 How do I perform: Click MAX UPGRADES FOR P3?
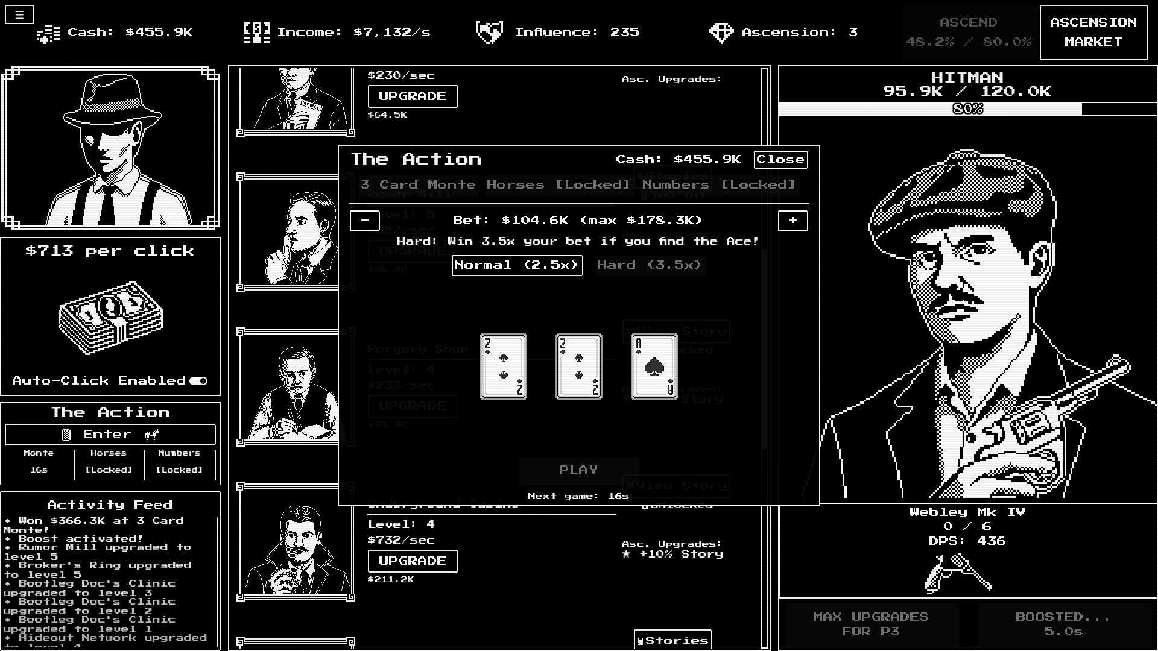point(870,624)
